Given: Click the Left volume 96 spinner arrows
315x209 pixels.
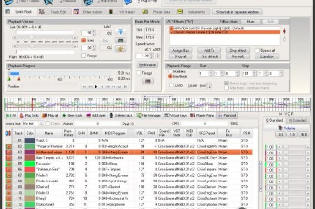Looking at the screenshot, I should (94, 33).
